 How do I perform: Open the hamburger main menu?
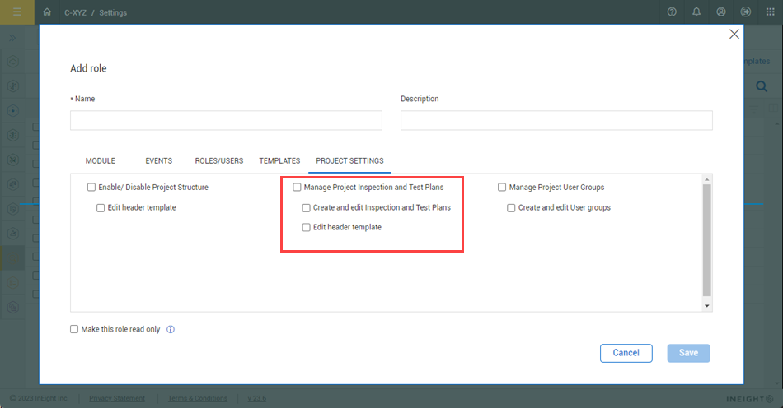17,12
